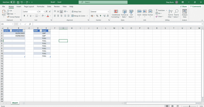Toggle the AutoSave switch
The width and height of the screenshot is (204, 107).
click(x=13, y=2)
